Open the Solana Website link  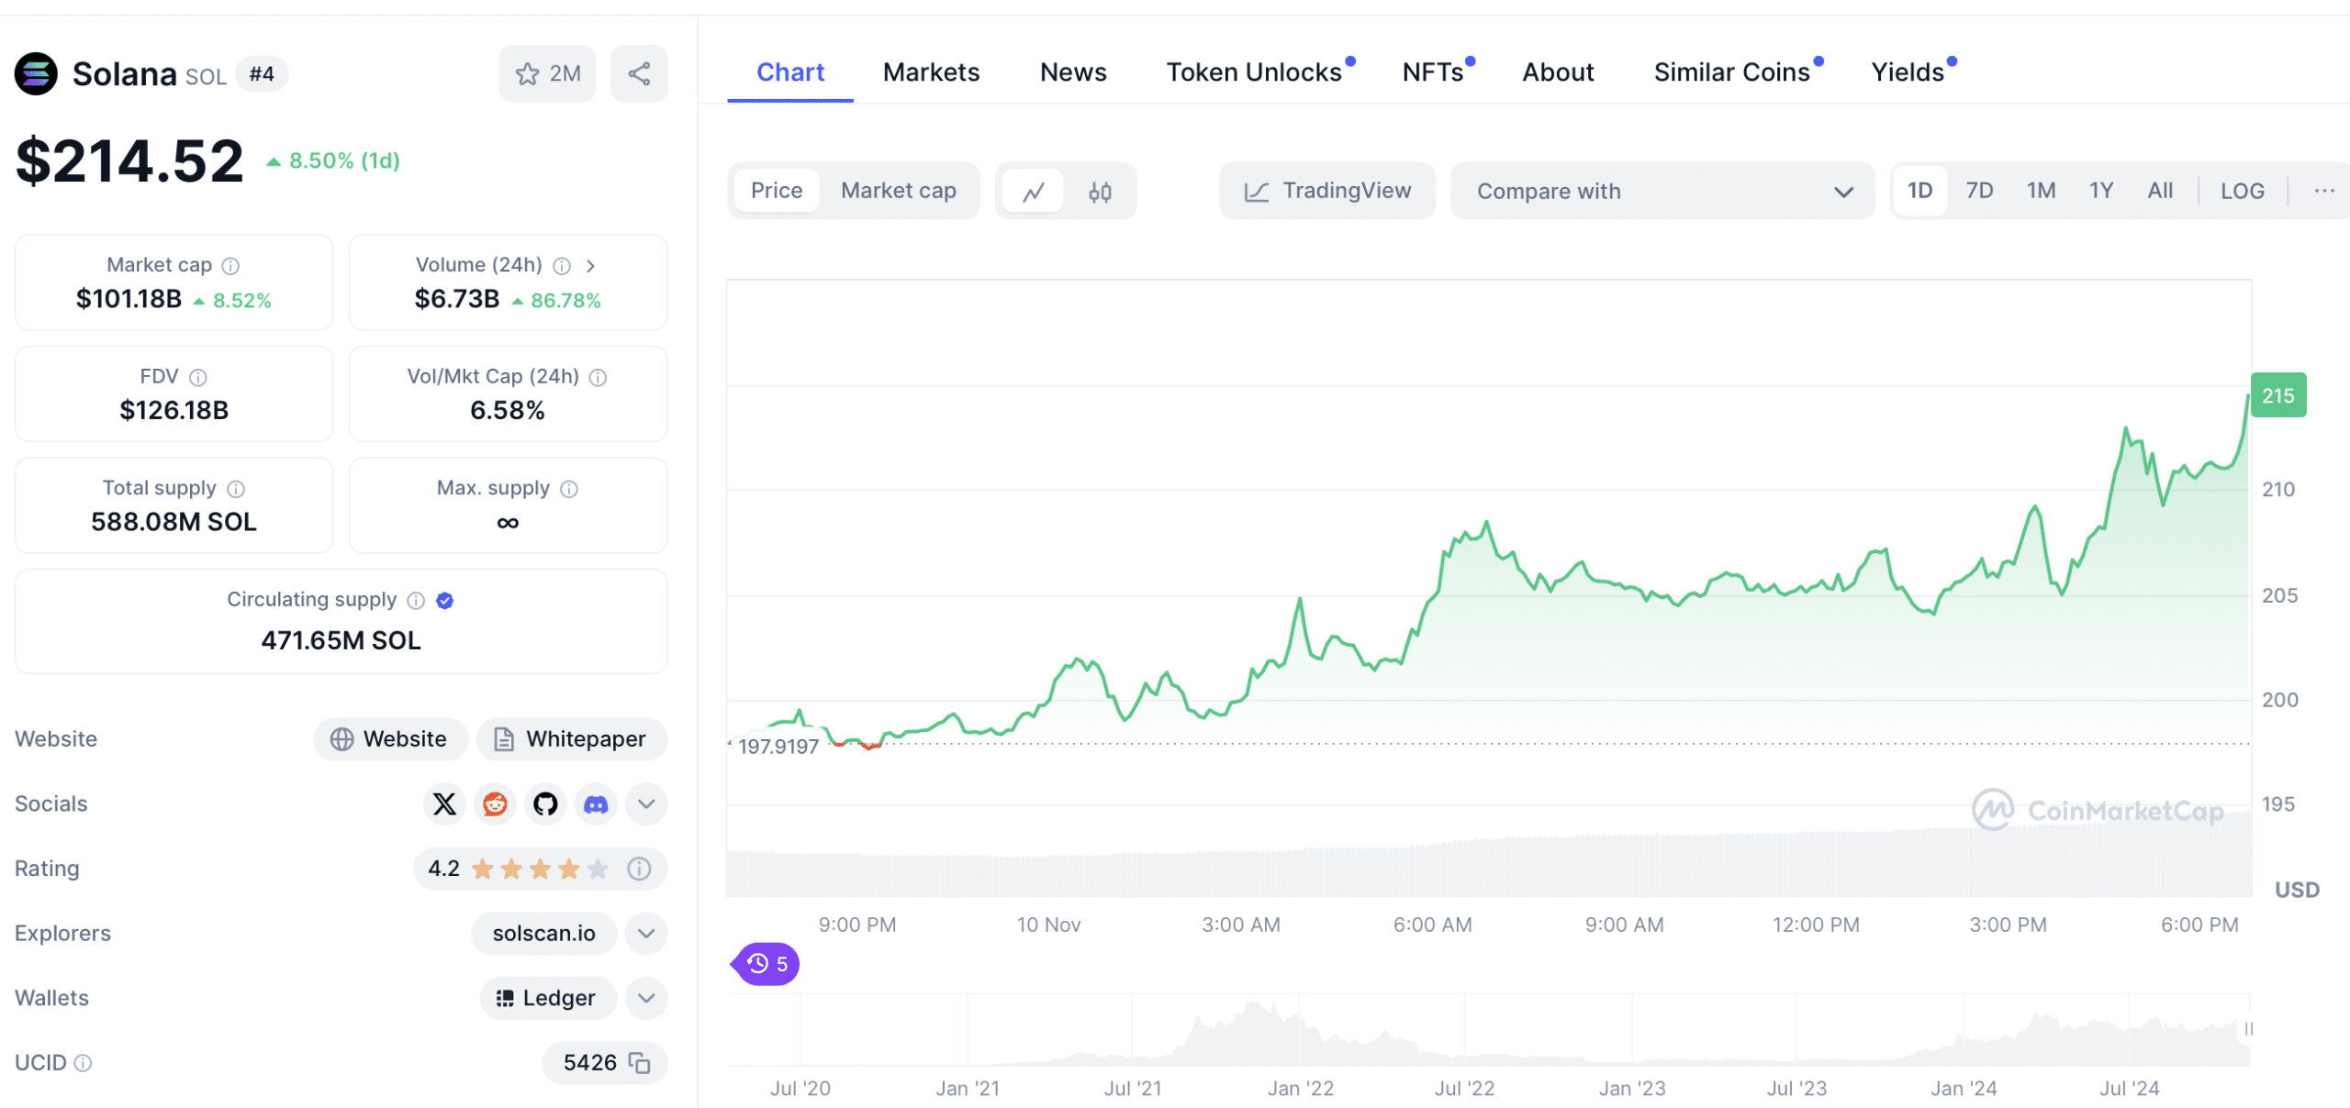391,739
